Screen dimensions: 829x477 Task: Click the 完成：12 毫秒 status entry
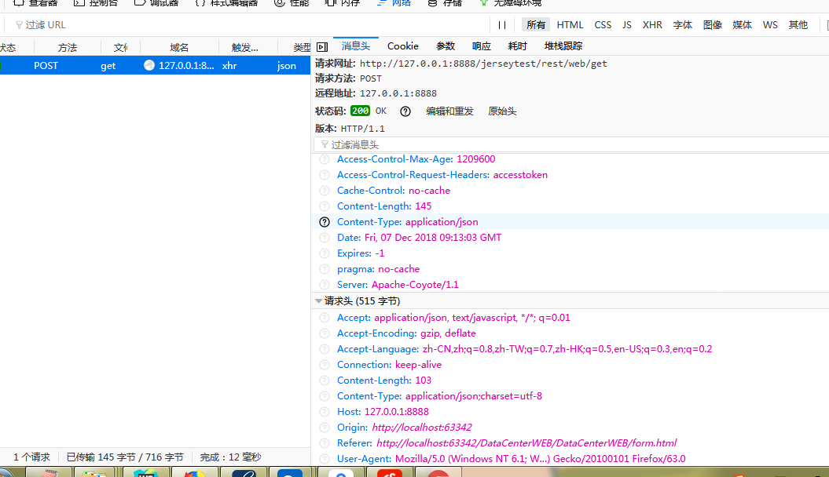(230, 457)
